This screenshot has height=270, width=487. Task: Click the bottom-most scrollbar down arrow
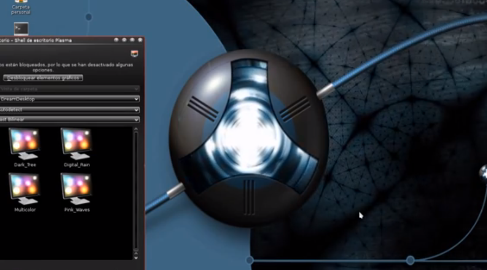pos(136,257)
